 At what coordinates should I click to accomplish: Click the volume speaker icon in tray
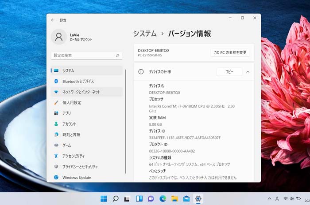tap(291, 199)
